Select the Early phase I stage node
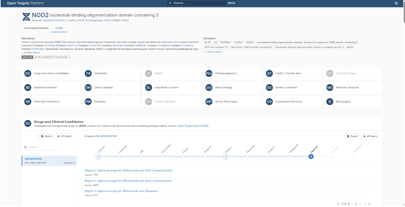Image resolution: width=405 pixels, height=207 pixels. (162, 157)
